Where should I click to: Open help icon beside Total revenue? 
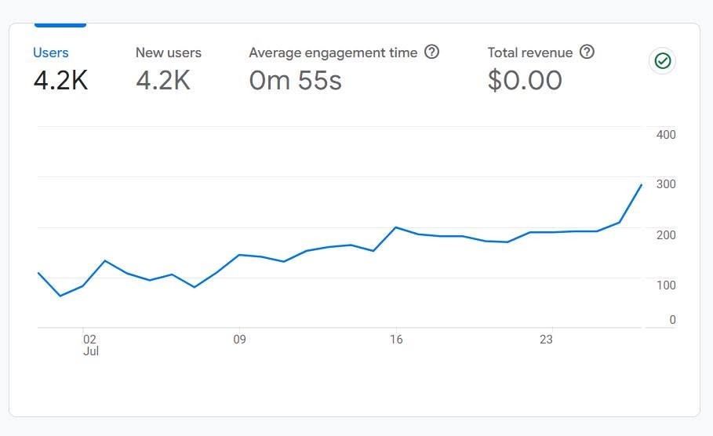pos(587,52)
